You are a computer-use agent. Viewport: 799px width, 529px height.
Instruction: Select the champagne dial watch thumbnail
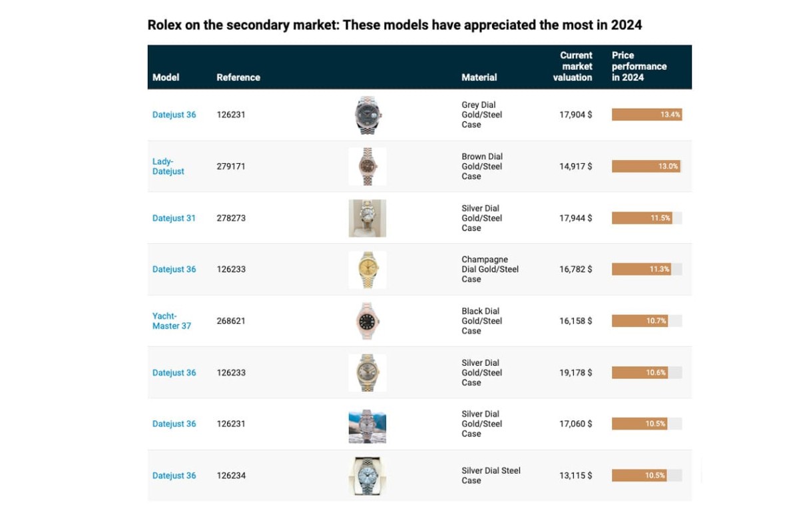tap(367, 269)
